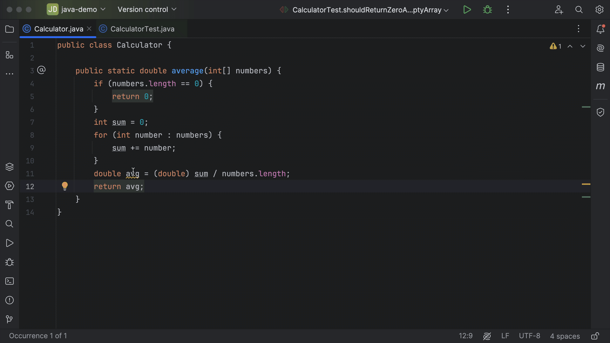This screenshot has width=610, height=343.
Task: Open Search Everywhere
Action: coord(579,10)
